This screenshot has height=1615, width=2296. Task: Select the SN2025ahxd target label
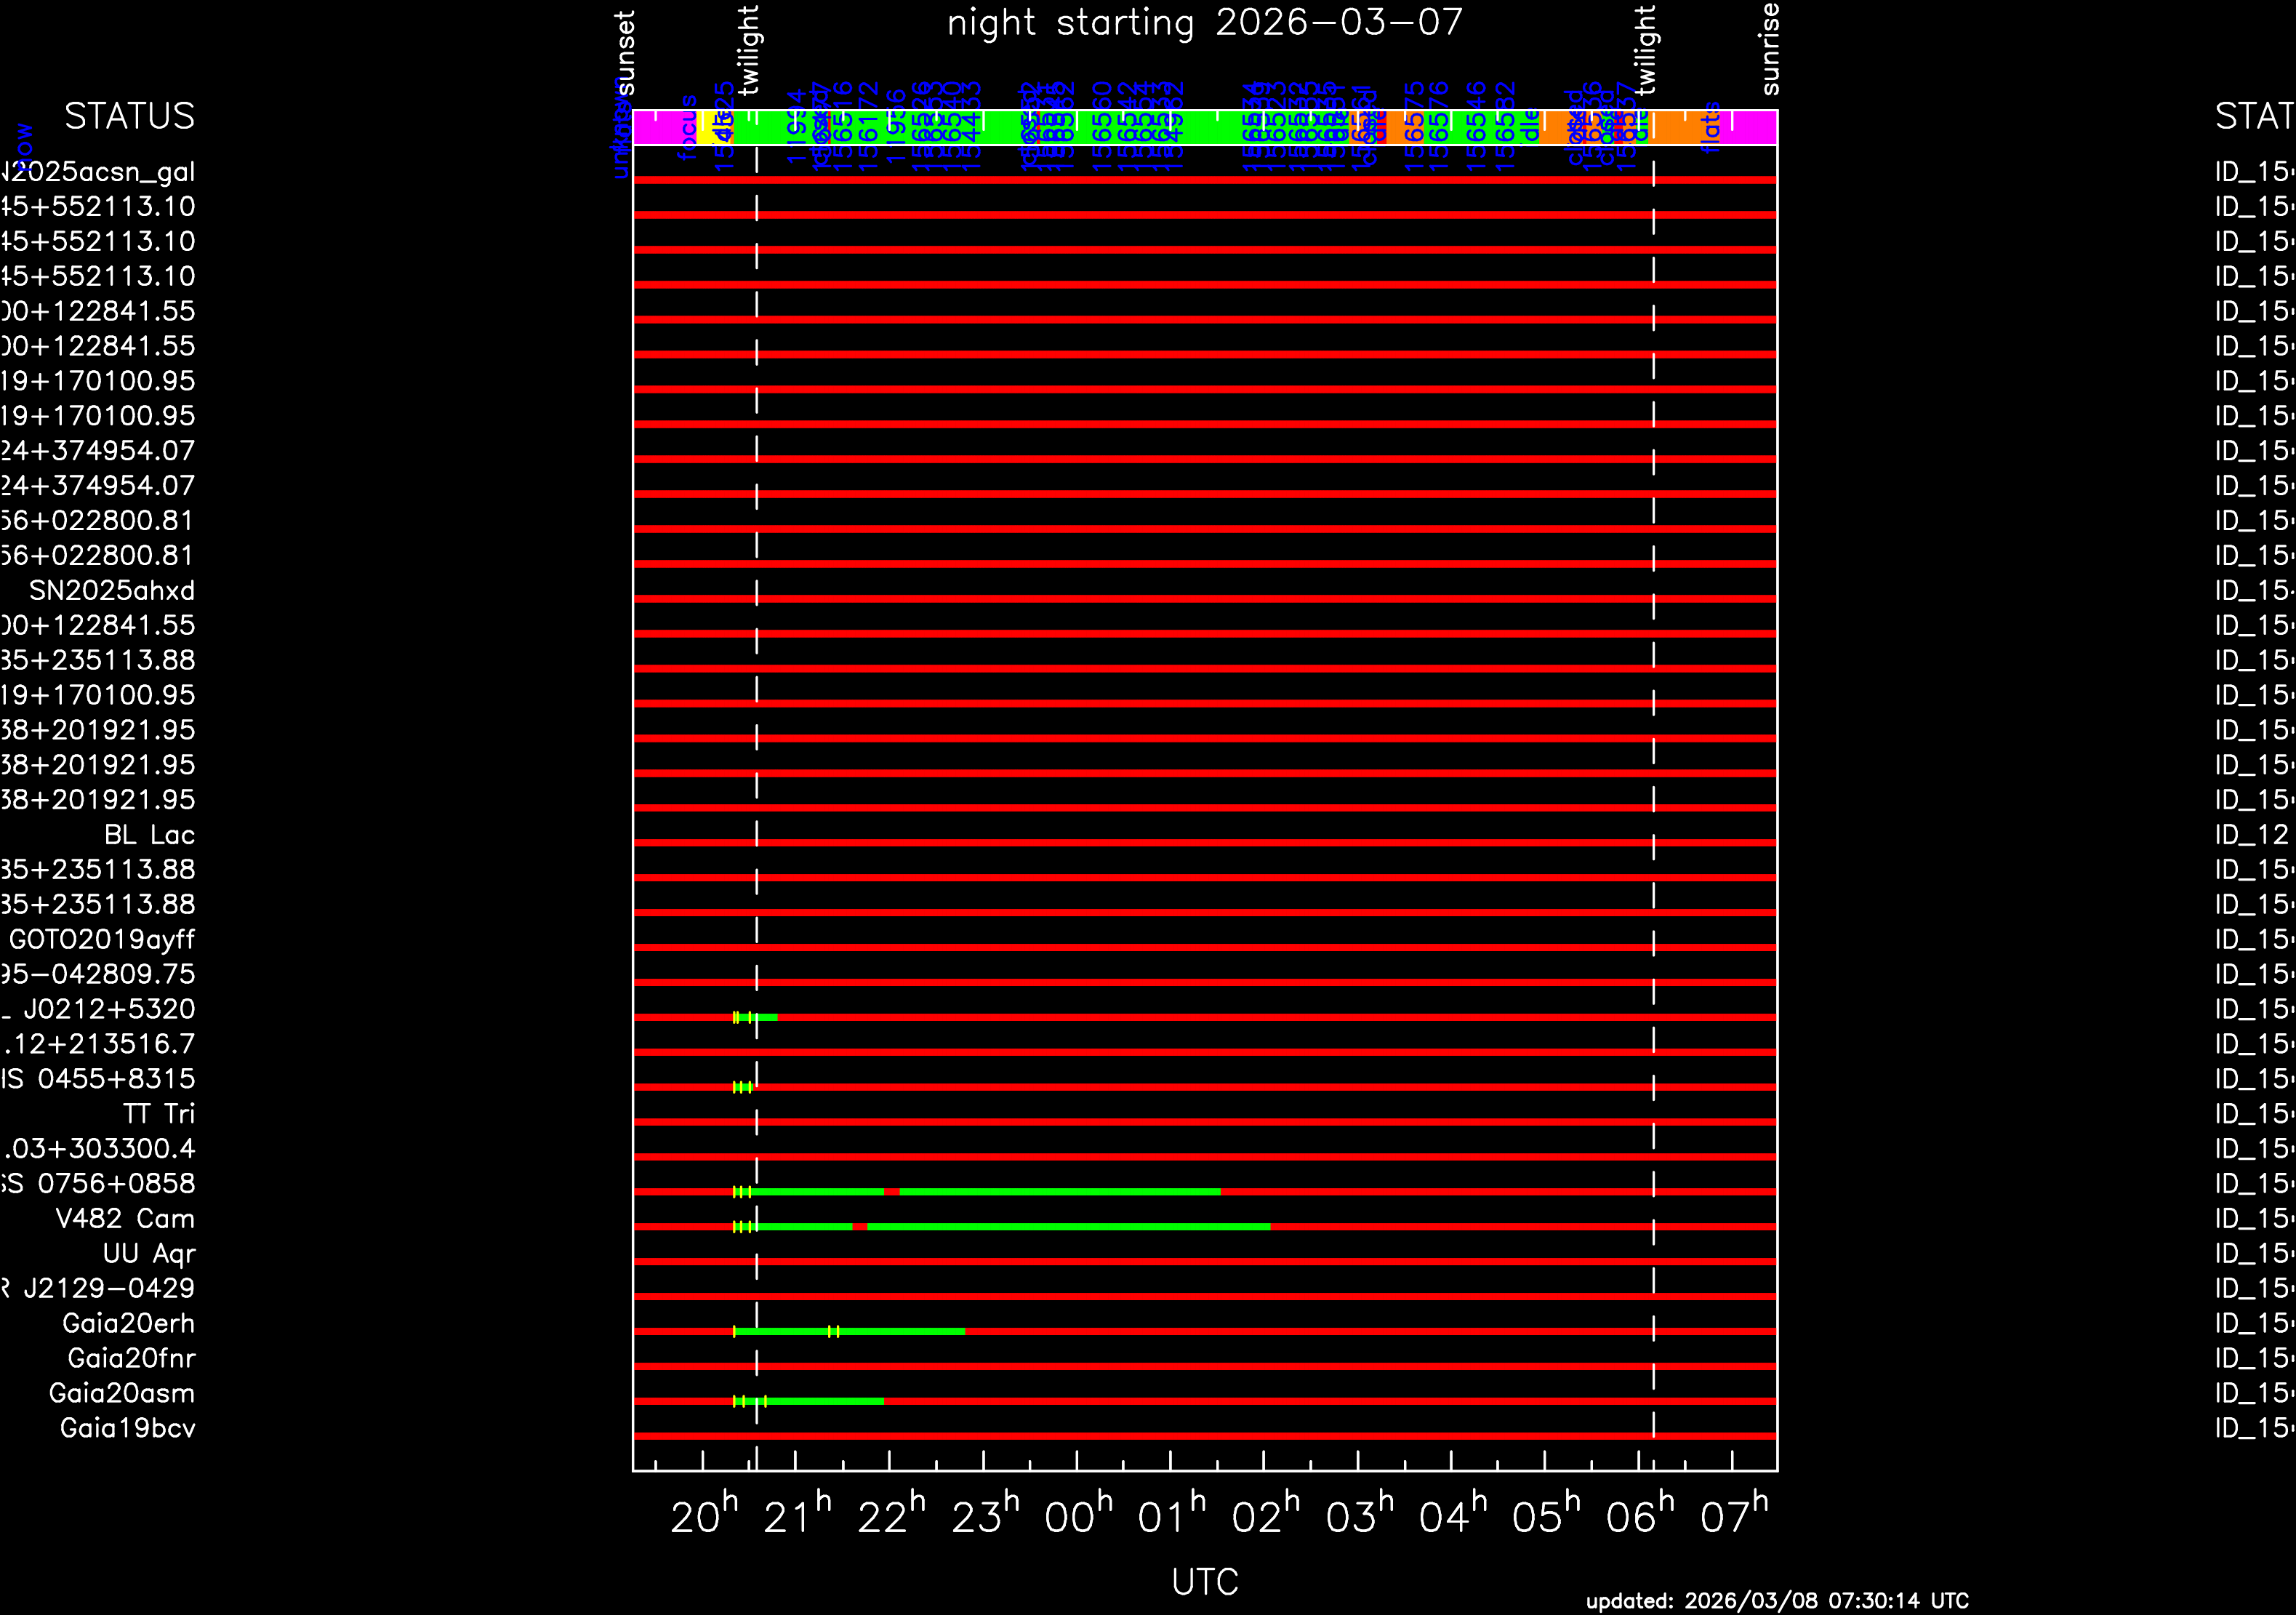pyautogui.click(x=111, y=591)
